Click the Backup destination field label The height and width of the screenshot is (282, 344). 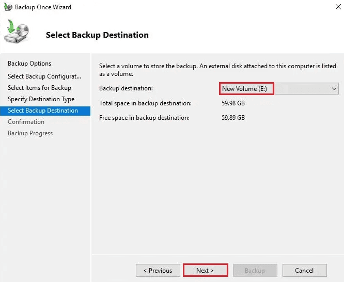point(126,89)
